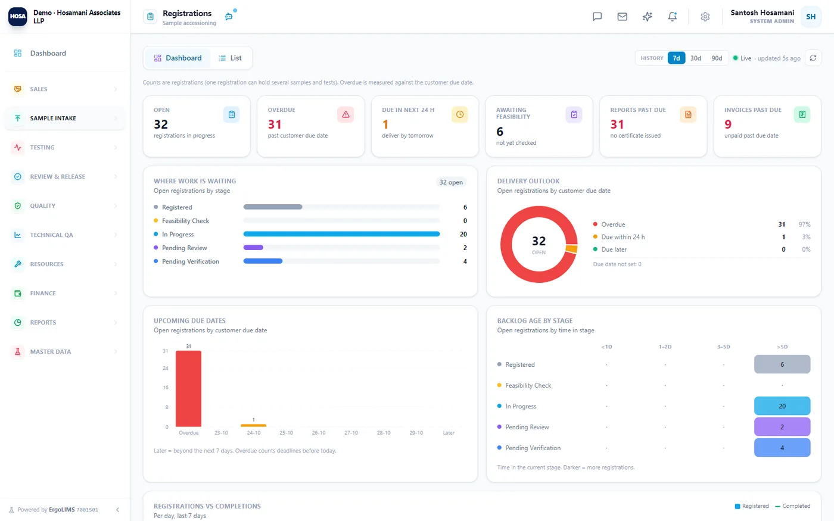Screen dimensions: 834x521
Task: Click the SH user avatar
Action: [x=811, y=17]
